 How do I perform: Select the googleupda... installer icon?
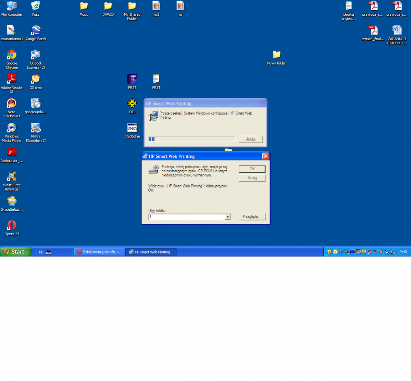point(36,106)
